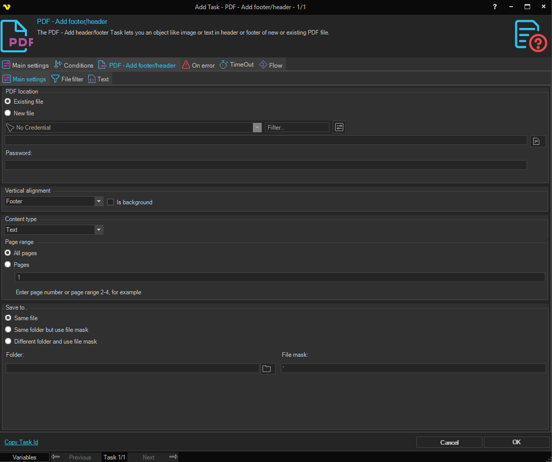Click the folder browse icon
Screen dimensions: 552x462
[x=267, y=368]
